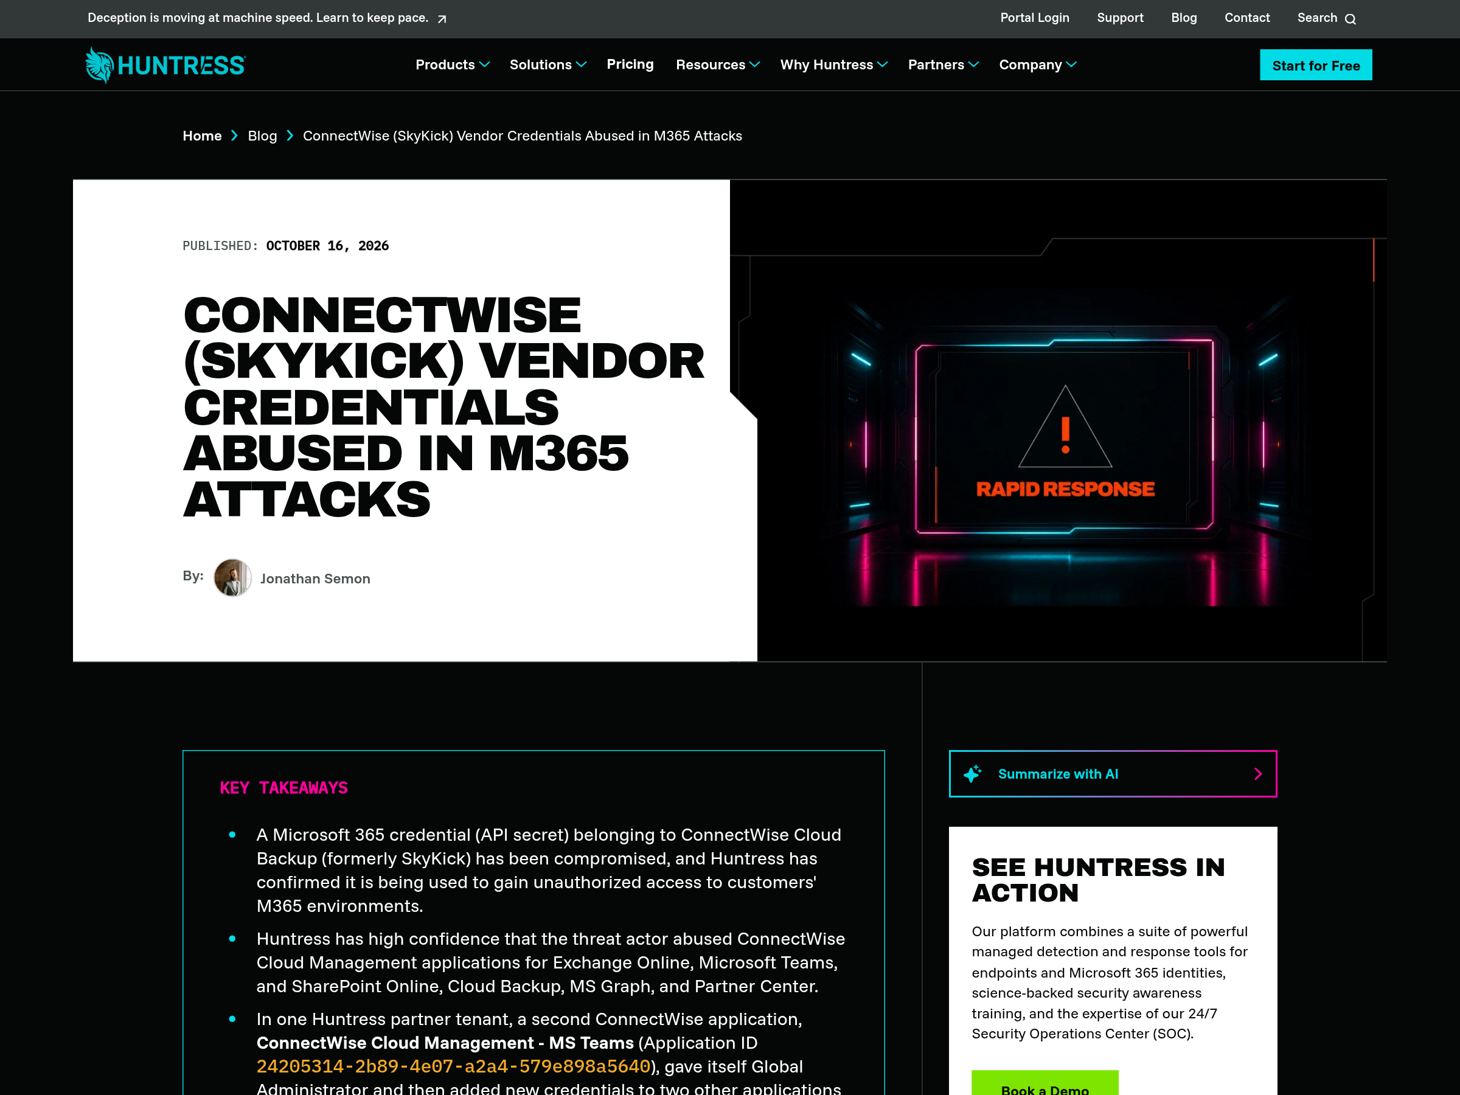Click the KEY TAKEAWAYS heading

[x=284, y=787]
